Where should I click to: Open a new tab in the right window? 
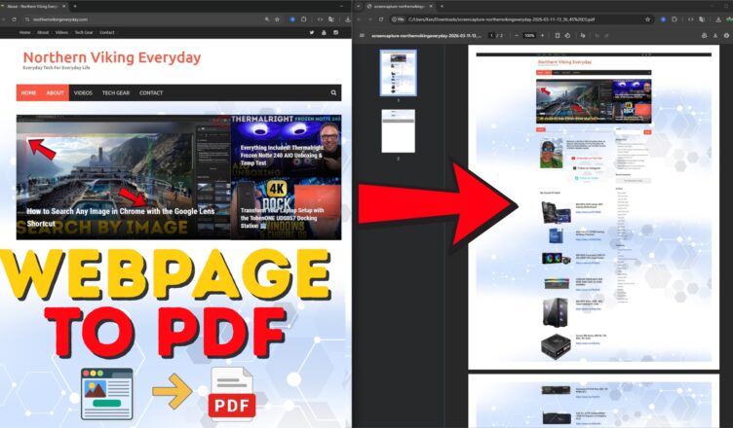[x=442, y=6]
